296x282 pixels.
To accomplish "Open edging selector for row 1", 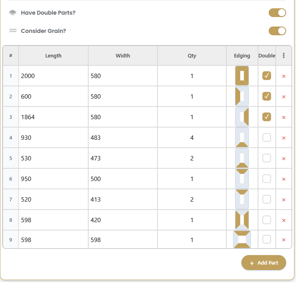I will pyautogui.click(x=242, y=76).
